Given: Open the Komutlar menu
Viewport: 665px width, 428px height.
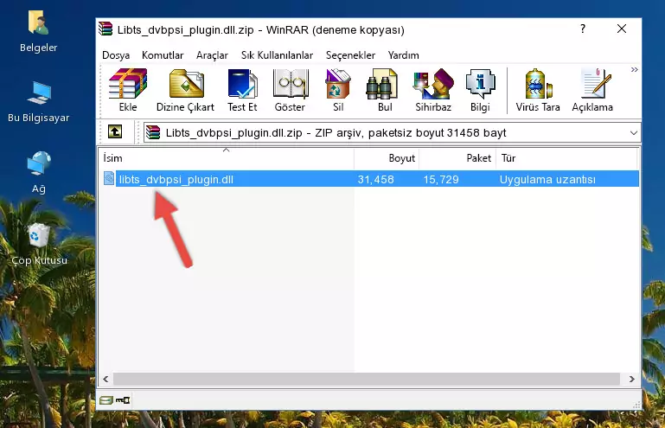Looking at the screenshot, I should 163,55.
